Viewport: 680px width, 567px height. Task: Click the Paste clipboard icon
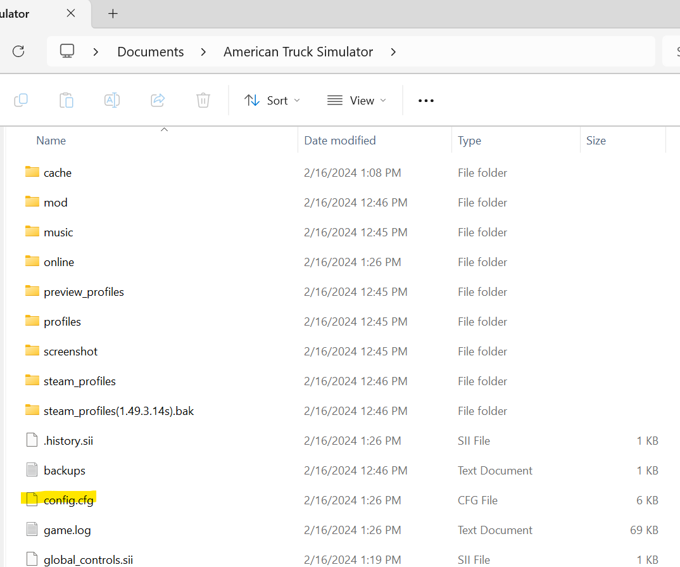[x=66, y=100]
